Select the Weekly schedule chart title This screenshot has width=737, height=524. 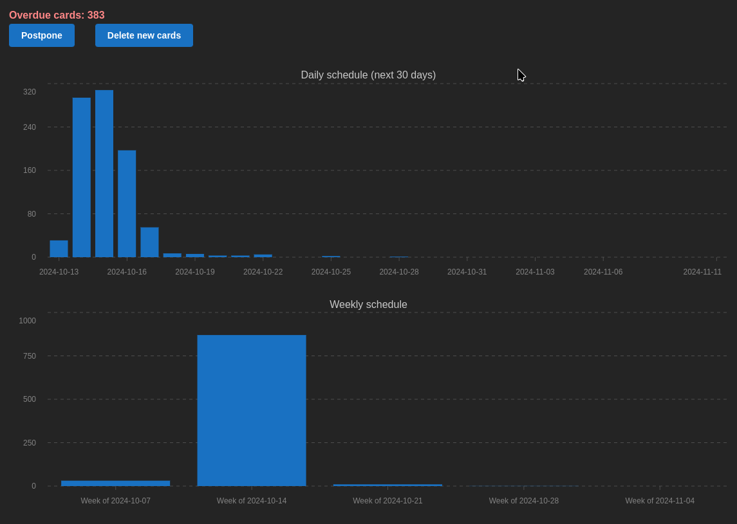click(x=368, y=305)
